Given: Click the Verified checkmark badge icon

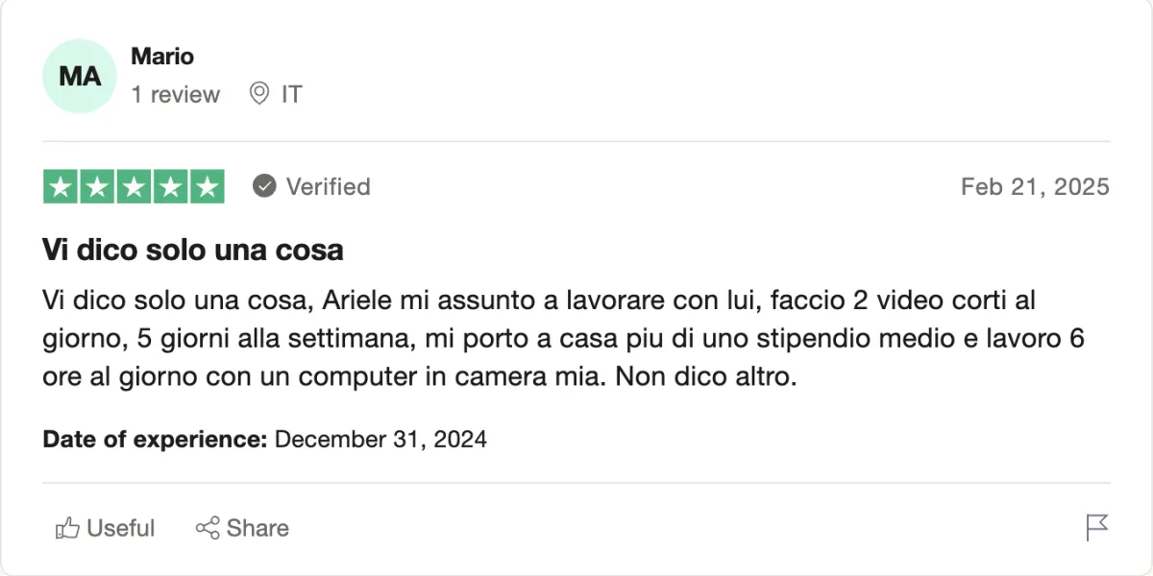Looking at the screenshot, I should (x=264, y=186).
